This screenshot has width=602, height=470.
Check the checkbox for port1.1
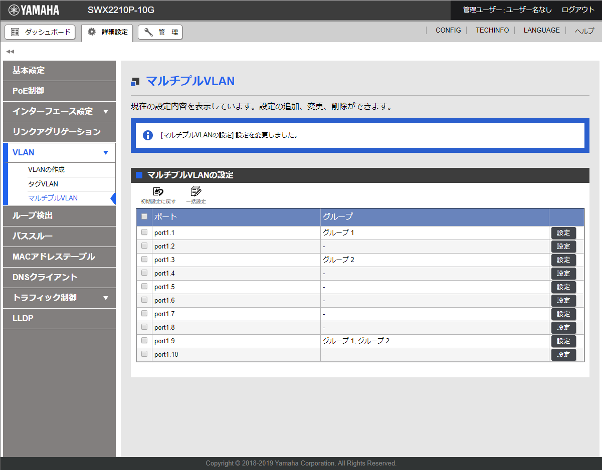[x=144, y=232]
